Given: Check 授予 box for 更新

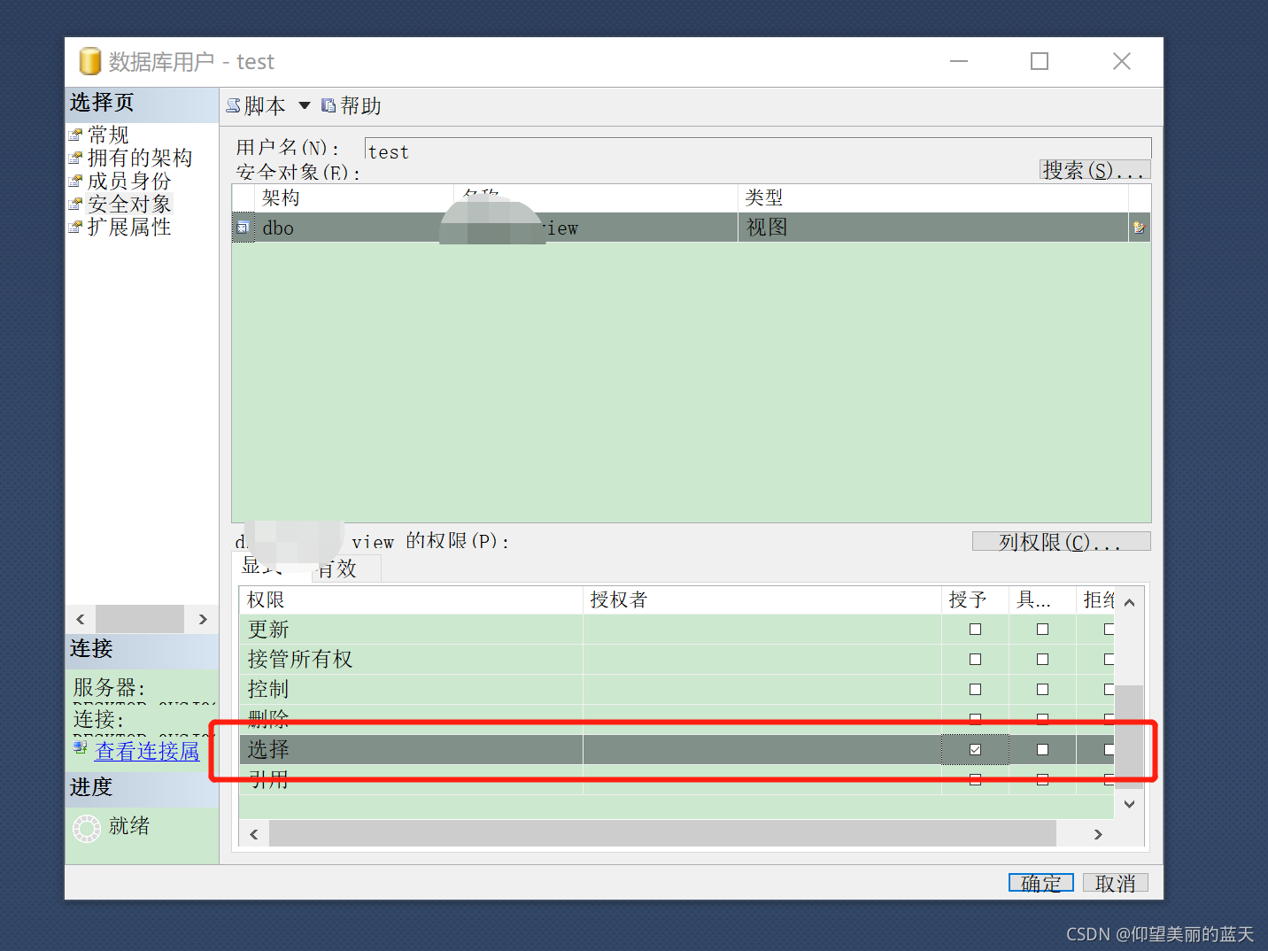Looking at the screenshot, I should [975, 630].
